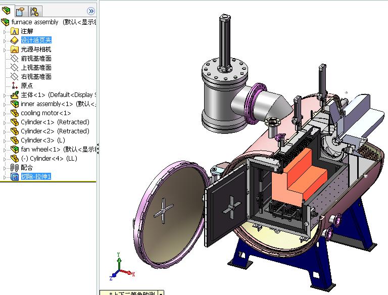Image resolution: width=388 pixels, height=295 pixels.
Task: Click the Cylinder<1> component icon
Action: [x=15, y=122]
